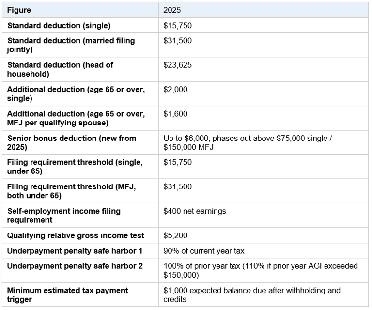
Task: Select $31,500 value for MFJ filing threshold
Action: pyautogui.click(x=178, y=186)
